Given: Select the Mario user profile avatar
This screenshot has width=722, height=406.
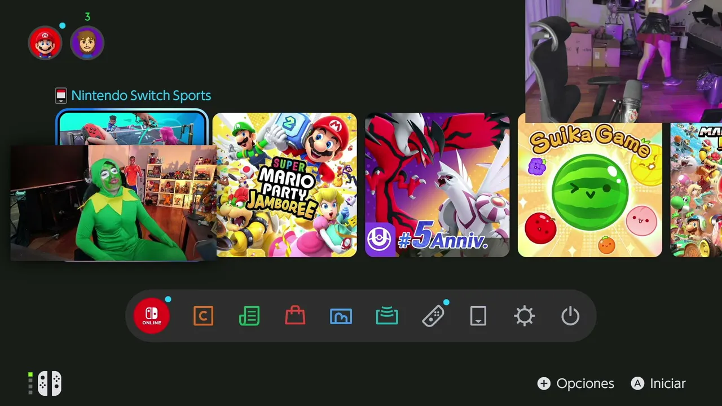Looking at the screenshot, I should pos(45,43).
